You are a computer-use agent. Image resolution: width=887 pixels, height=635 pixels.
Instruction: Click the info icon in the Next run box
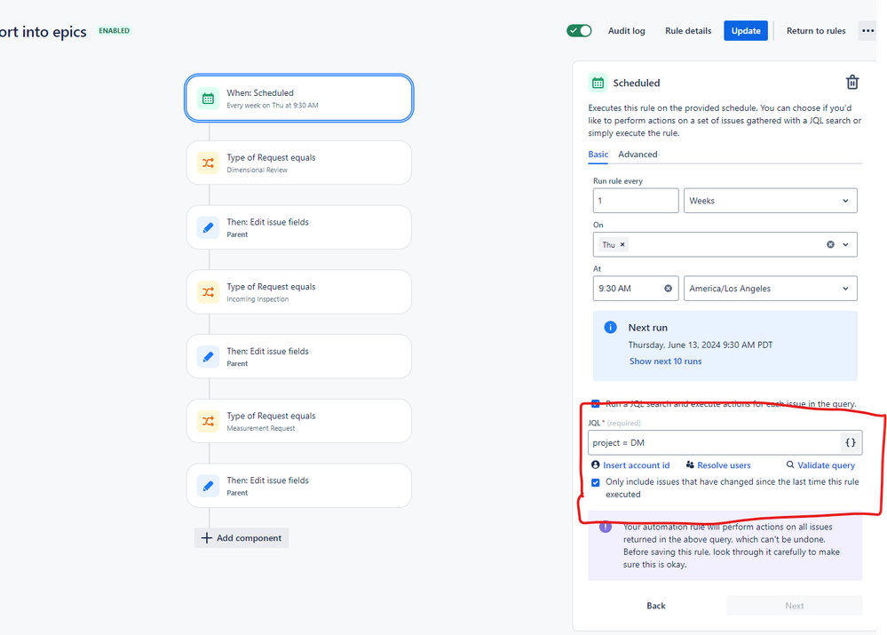[610, 327]
